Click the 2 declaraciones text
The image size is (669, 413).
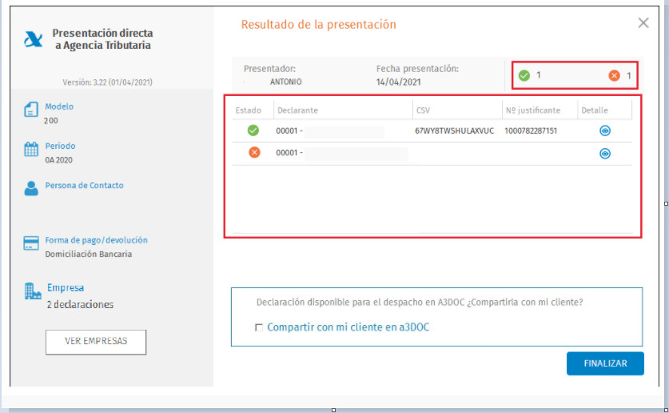(80, 304)
